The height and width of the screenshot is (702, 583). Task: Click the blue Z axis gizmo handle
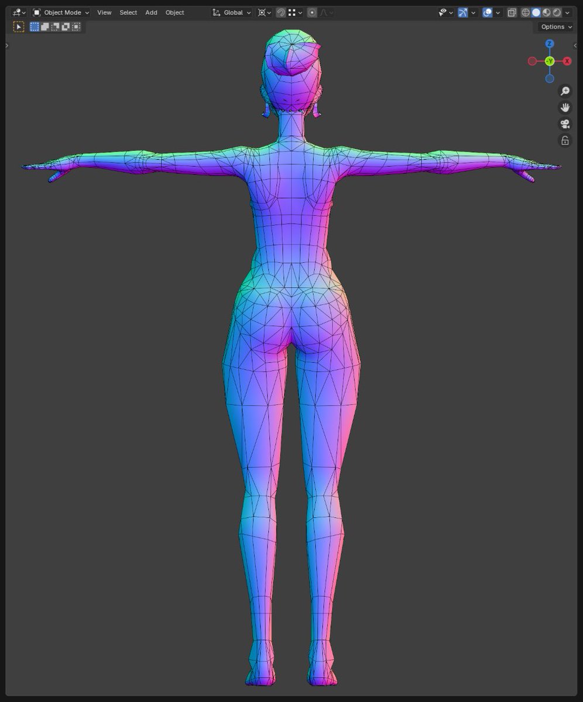(x=550, y=44)
